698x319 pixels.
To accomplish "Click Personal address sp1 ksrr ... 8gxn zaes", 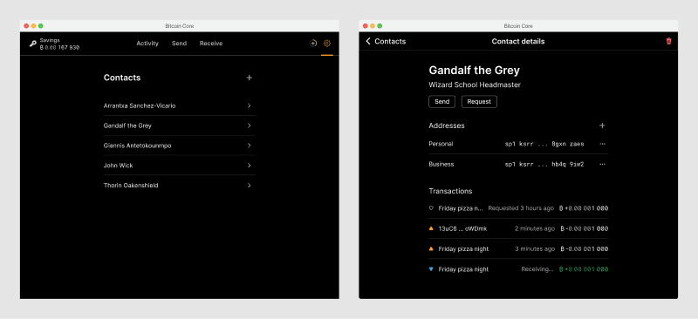I will (544, 144).
